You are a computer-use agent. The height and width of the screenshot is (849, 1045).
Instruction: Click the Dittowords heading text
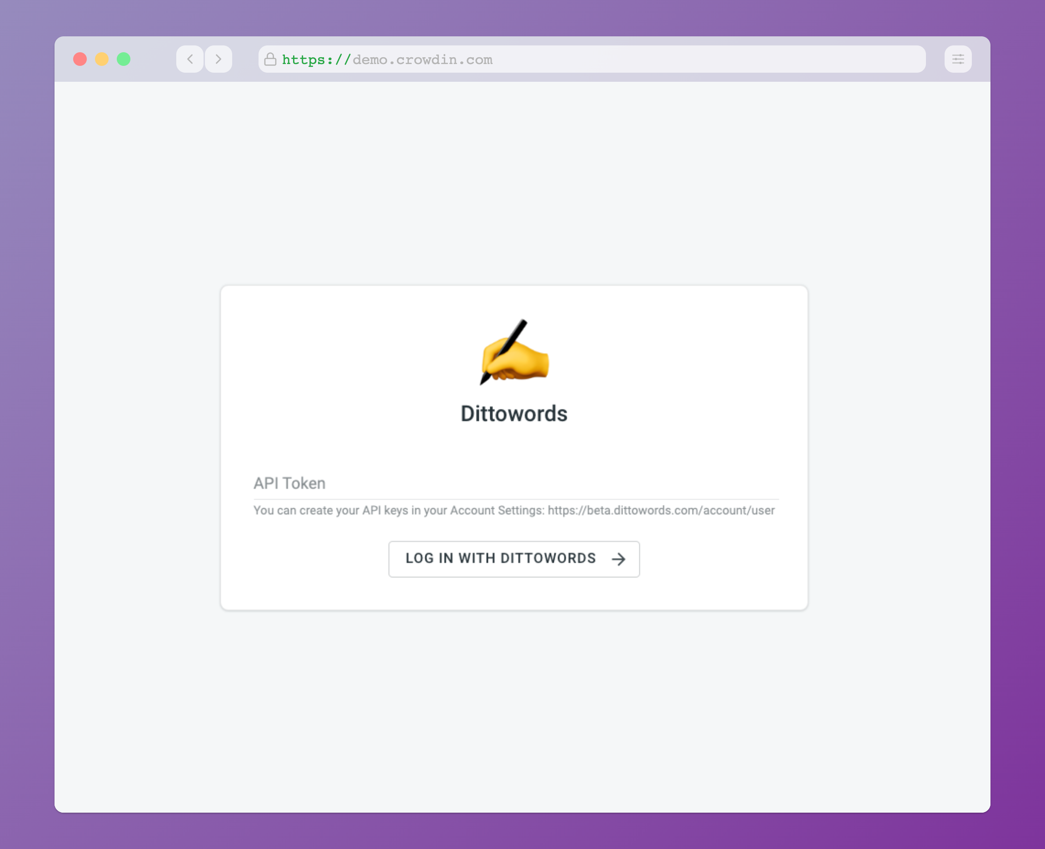514,414
